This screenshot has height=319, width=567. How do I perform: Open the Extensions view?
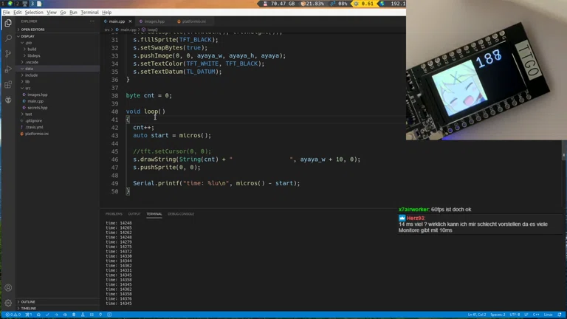[8, 85]
